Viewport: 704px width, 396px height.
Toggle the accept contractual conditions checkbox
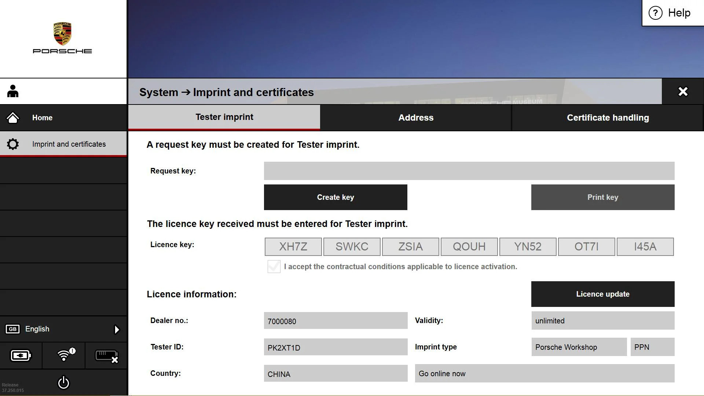click(x=274, y=267)
